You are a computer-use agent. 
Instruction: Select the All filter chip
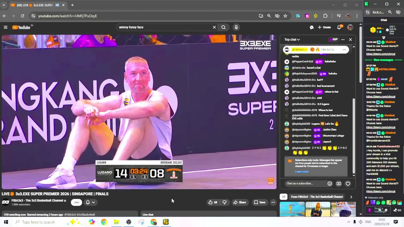[283, 197]
